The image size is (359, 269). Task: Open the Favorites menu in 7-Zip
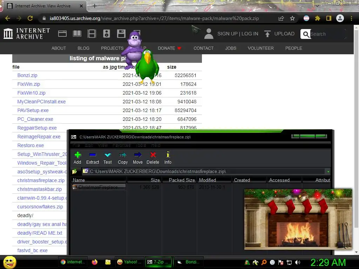(x=122, y=145)
